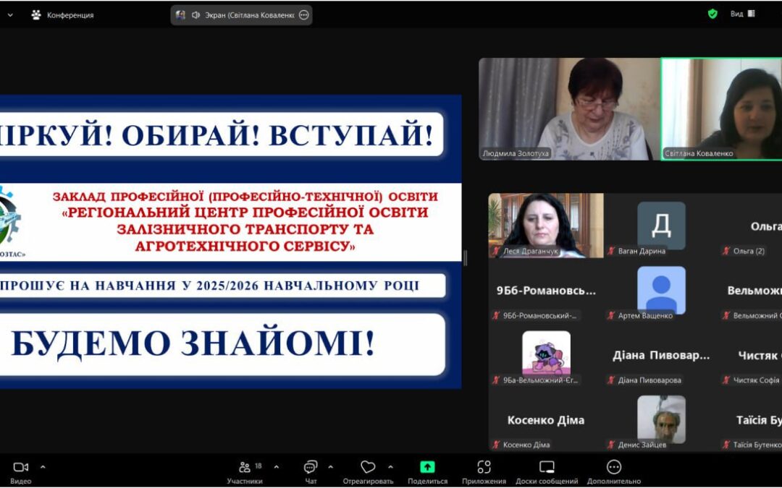Open Приложения apps icon
The image size is (782, 488).
click(484, 467)
